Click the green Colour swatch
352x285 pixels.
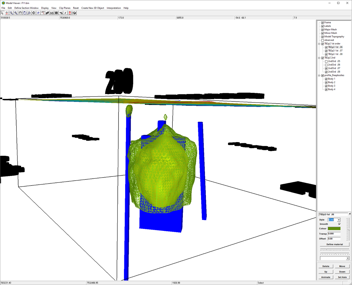pyautogui.click(x=334, y=228)
